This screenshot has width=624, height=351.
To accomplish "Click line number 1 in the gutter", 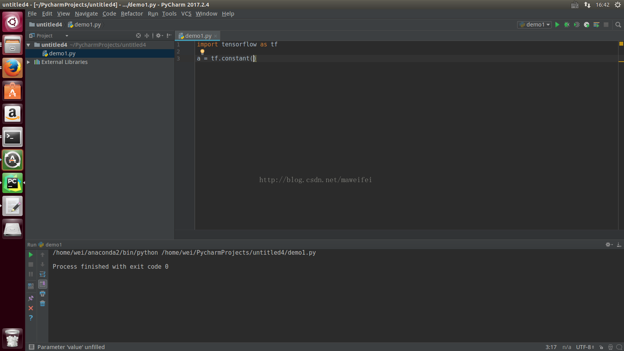I will click(x=178, y=44).
